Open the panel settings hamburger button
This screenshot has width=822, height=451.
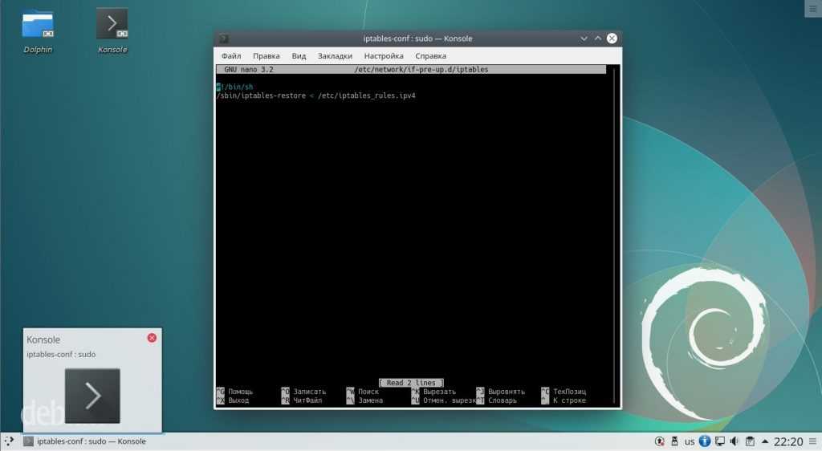[812, 441]
